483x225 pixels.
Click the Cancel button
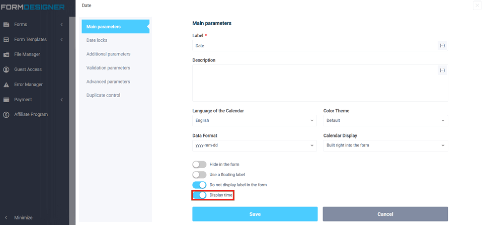[385, 214]
